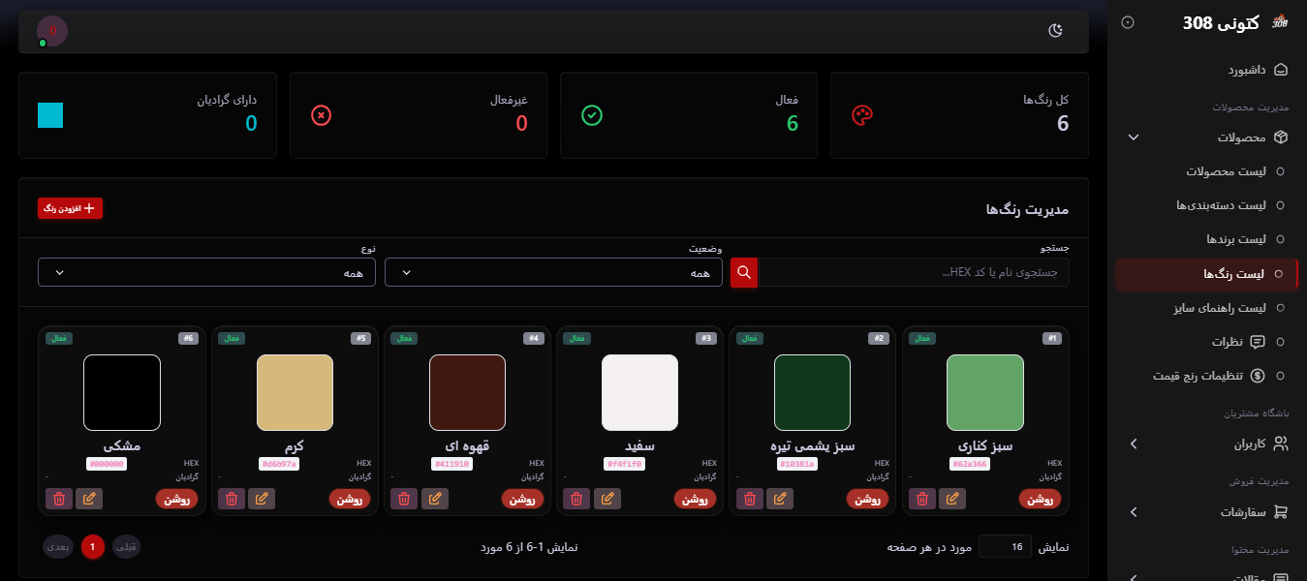
Task: Open the نوع type dropdown
Action: point(206,272)
